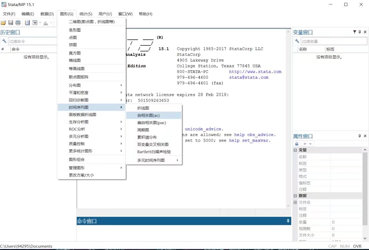
Task: Open the 文件(F) menu
Action: (x=9, y=14)
